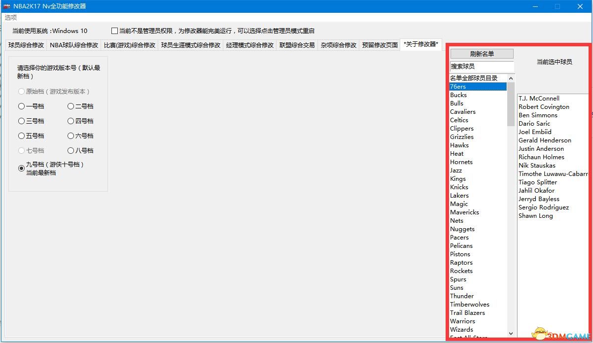The width and height of the screenshot is (593, 343).
Task: Open the NBA球队综合修改 tab
Action: [x=74, y=45]
